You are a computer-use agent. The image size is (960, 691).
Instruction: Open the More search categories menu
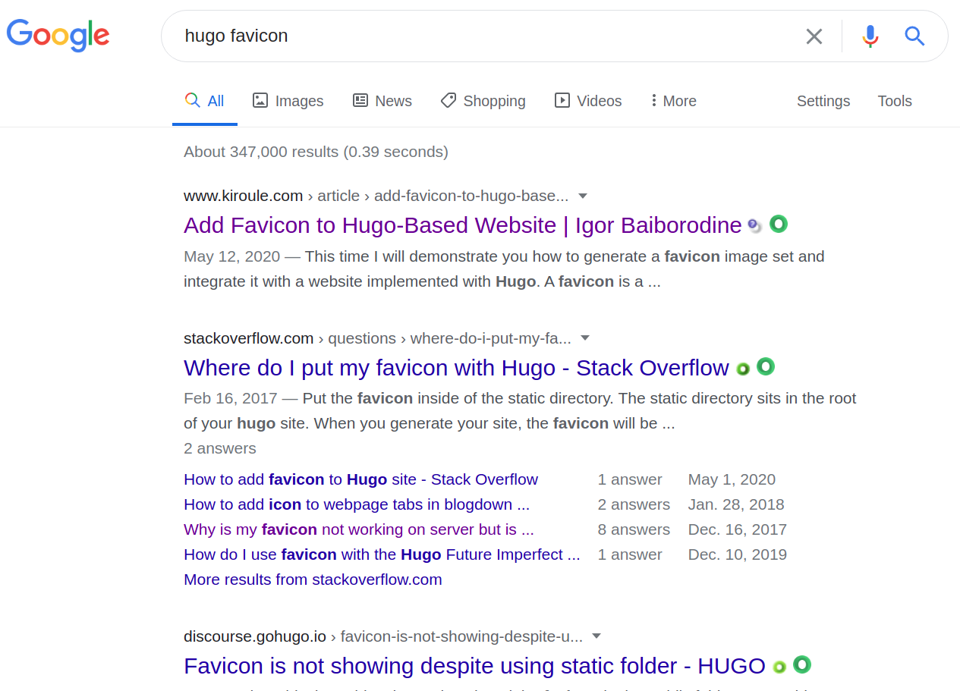pos(674,101)
